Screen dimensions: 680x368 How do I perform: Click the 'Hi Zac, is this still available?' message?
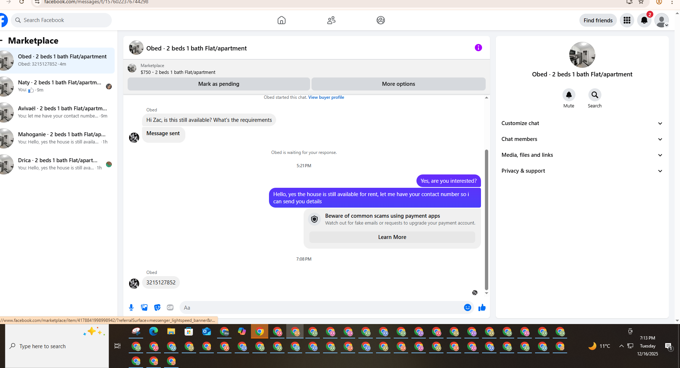click(209, 120)
